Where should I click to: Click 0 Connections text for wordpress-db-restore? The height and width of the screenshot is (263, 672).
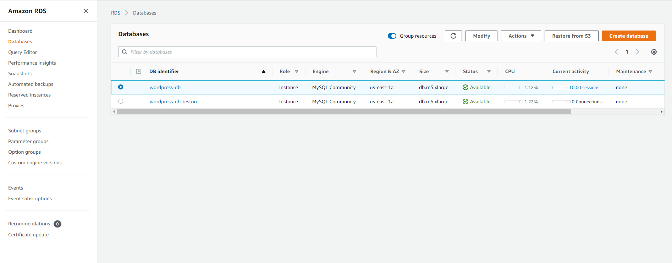(x=586, y=102)
